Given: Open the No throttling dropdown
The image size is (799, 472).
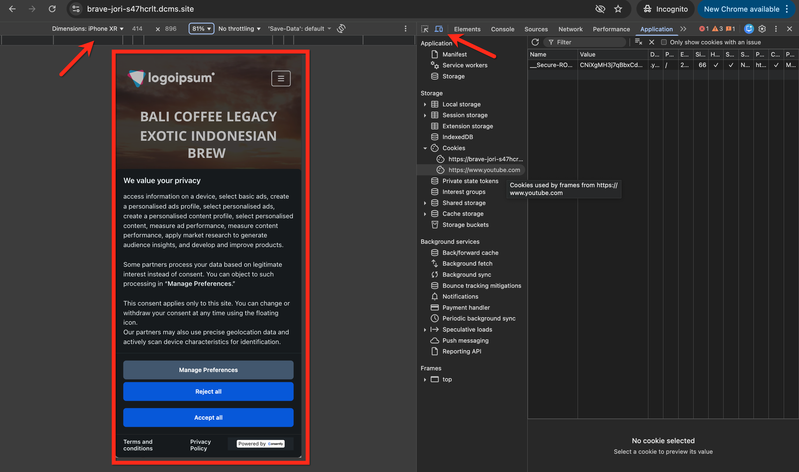Looking at the screenshot, I should 239,29.
